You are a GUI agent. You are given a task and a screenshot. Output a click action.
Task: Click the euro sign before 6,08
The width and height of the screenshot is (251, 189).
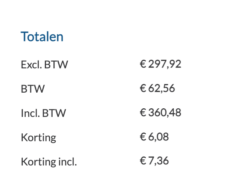coord(143,137)
